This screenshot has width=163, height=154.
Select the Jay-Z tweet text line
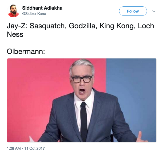pyautogui.click(x=80, y=26)
